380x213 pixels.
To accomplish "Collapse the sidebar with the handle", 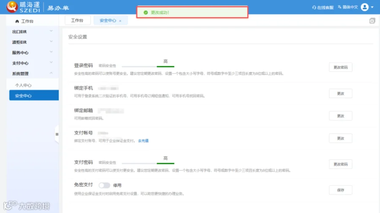I will tap(57, 134).
